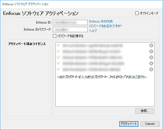
Task: Click the green checkmark of the fourth license
Action: point(59,63)
